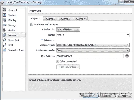Select Audio in the sidebar
This screenshot has height=100, width=134.
tap(14, 30)
